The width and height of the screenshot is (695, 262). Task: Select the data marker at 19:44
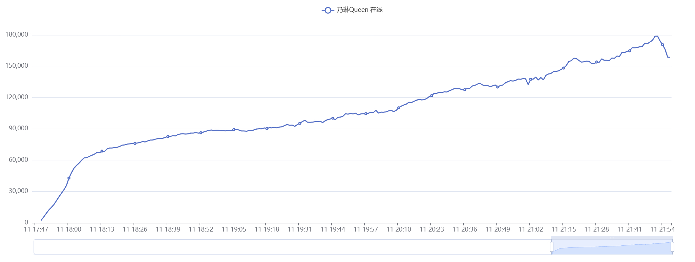(333, 118)
